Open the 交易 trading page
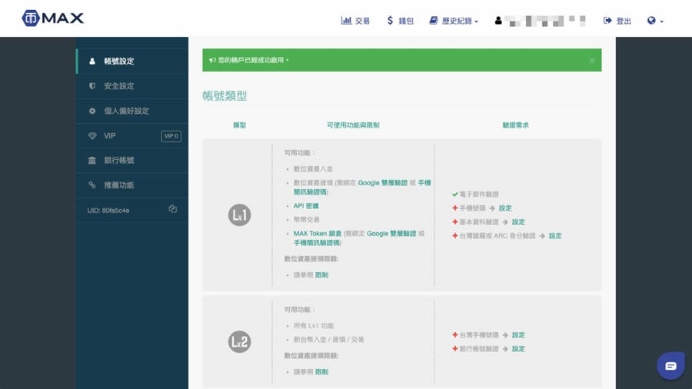Viewport: 692px width, 389px height. click(355, 21)
